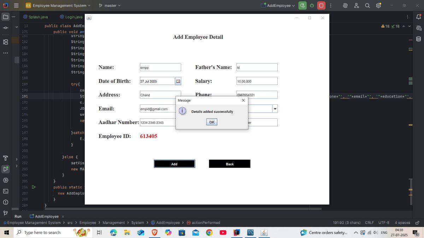Open Code With Me add-user icon
Viewport: 424px width, 238px height.
(x=357, y=6)
